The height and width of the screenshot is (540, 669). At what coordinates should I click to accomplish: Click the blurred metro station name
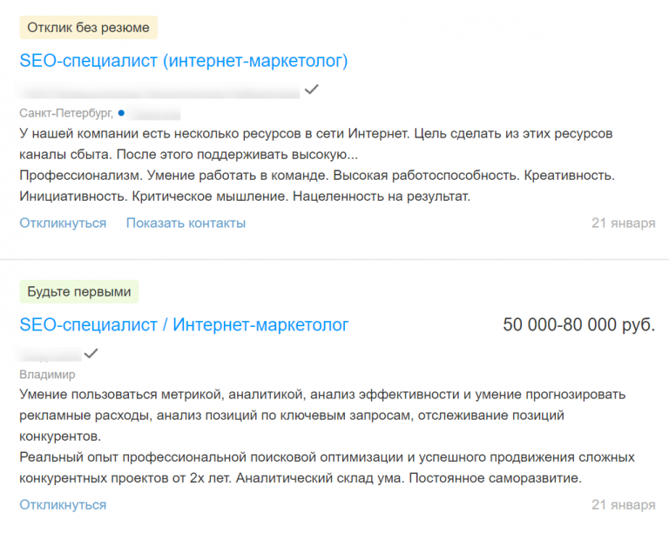154,113
